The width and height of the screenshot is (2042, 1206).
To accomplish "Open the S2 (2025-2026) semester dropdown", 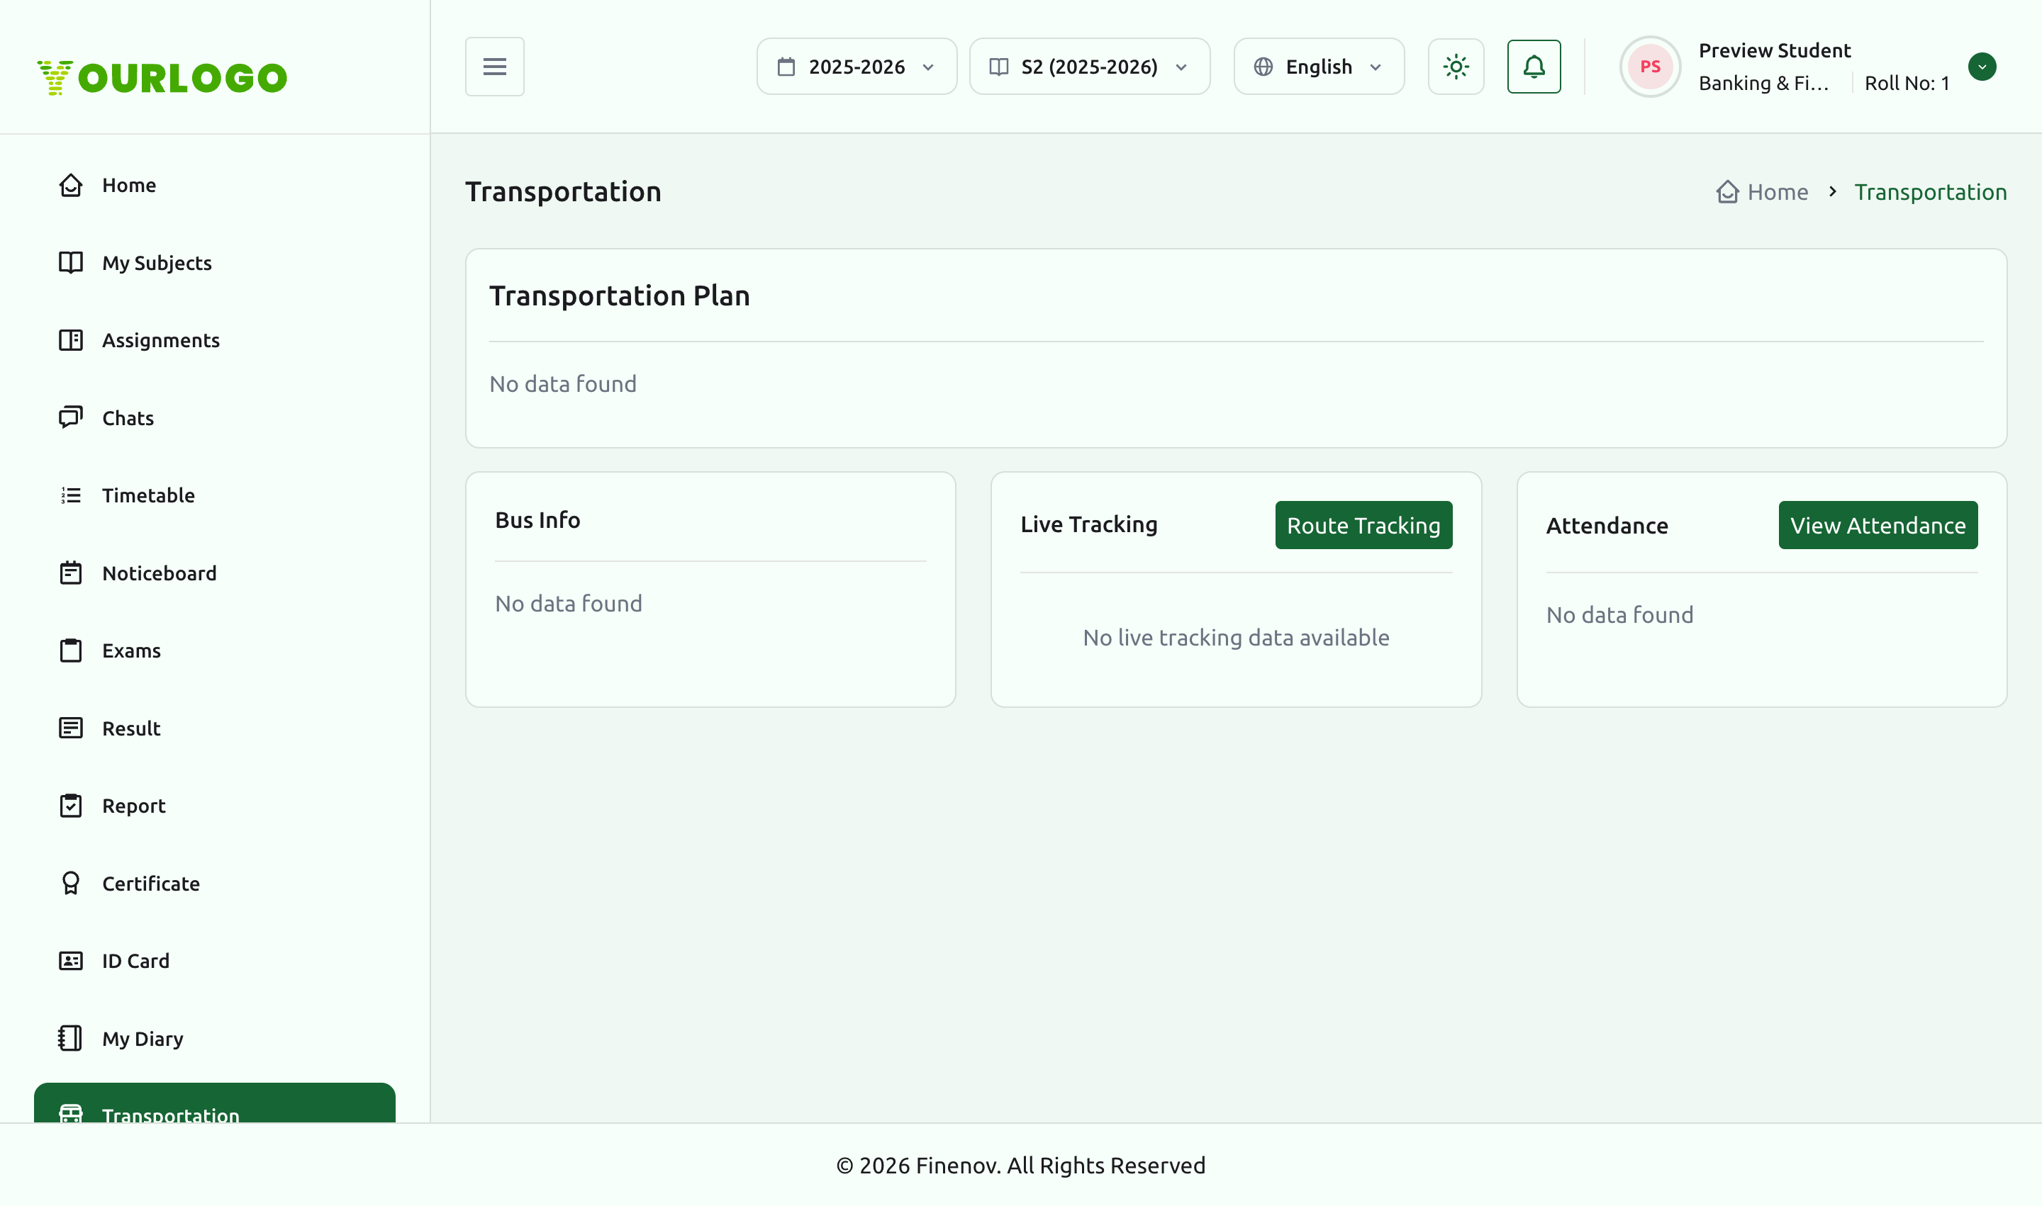I will point(1089,67).
